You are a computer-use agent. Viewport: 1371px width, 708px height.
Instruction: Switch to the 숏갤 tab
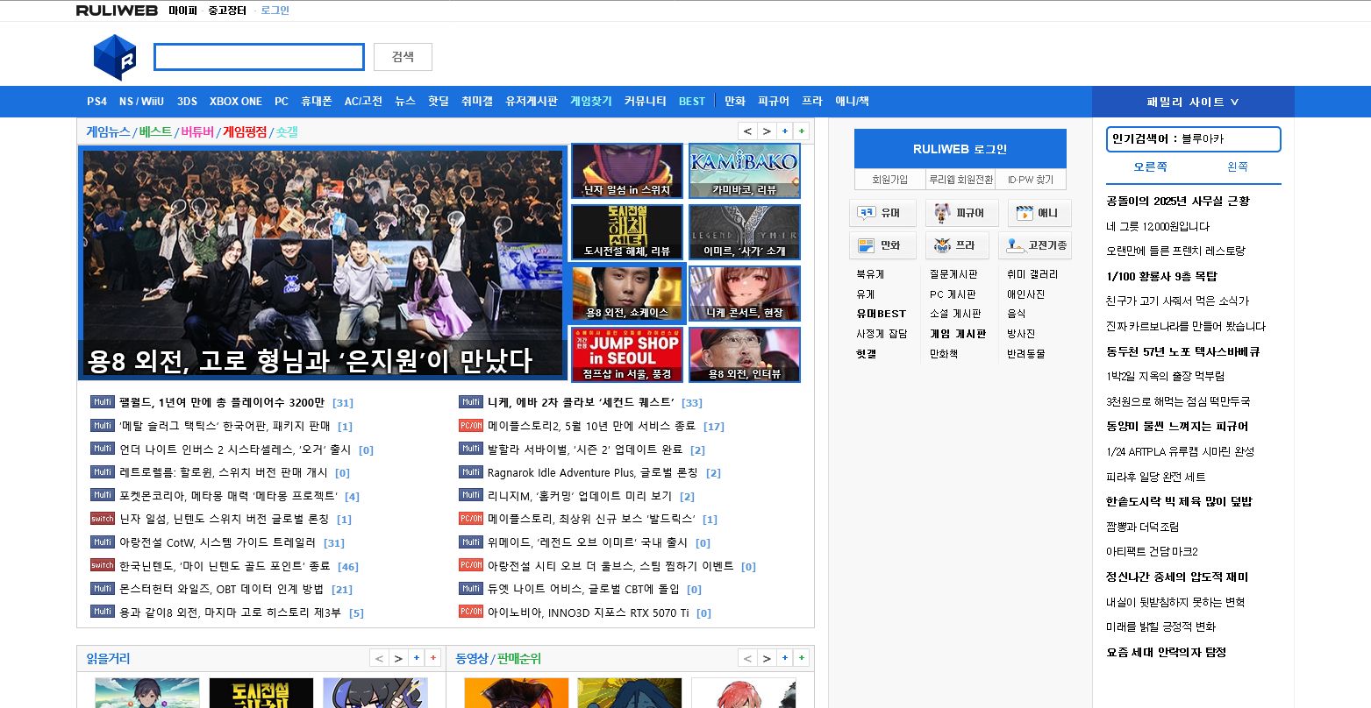click(287, 132)
